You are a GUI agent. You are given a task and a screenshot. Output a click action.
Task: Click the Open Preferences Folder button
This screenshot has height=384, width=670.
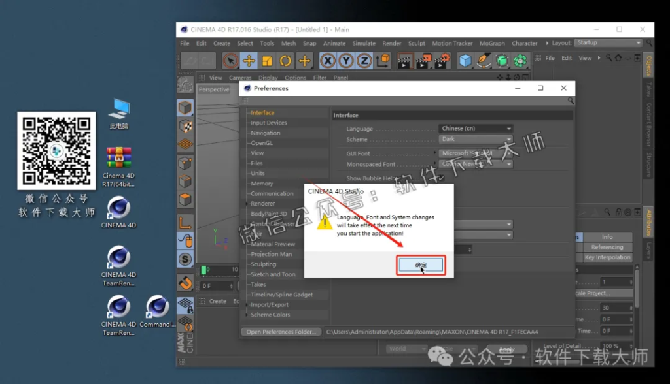(281, 332)
